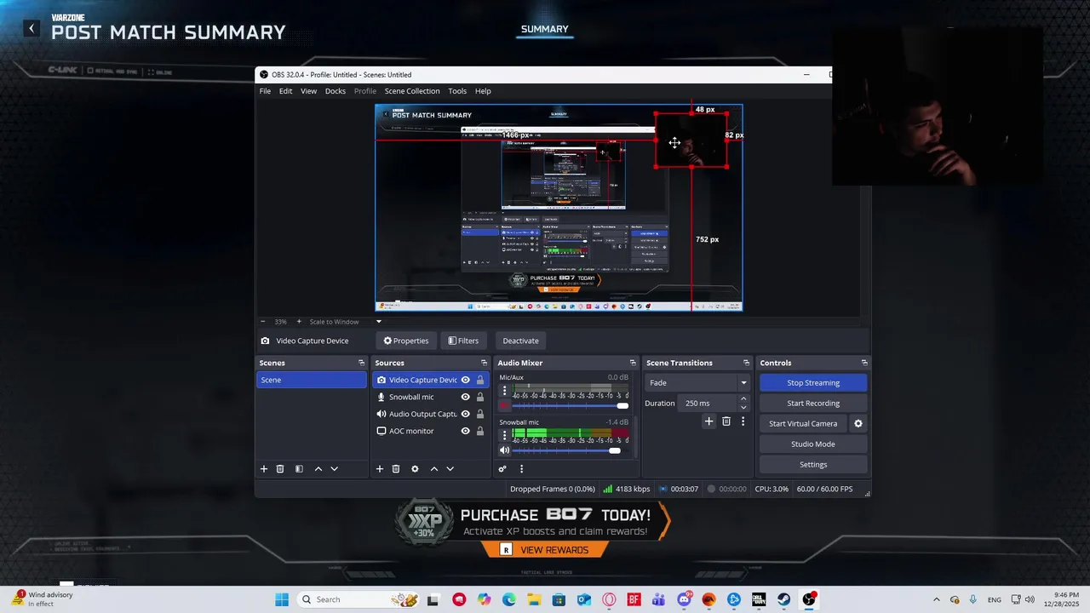Open scene filters icon in Scenes panel
Image resolution: width=1090 pixels, height=613 pixels.
(x=299, y=469)
